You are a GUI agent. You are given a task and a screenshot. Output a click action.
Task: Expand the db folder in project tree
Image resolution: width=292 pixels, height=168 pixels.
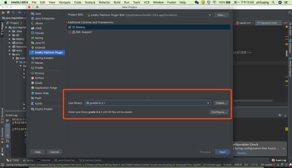click(10, 35)
